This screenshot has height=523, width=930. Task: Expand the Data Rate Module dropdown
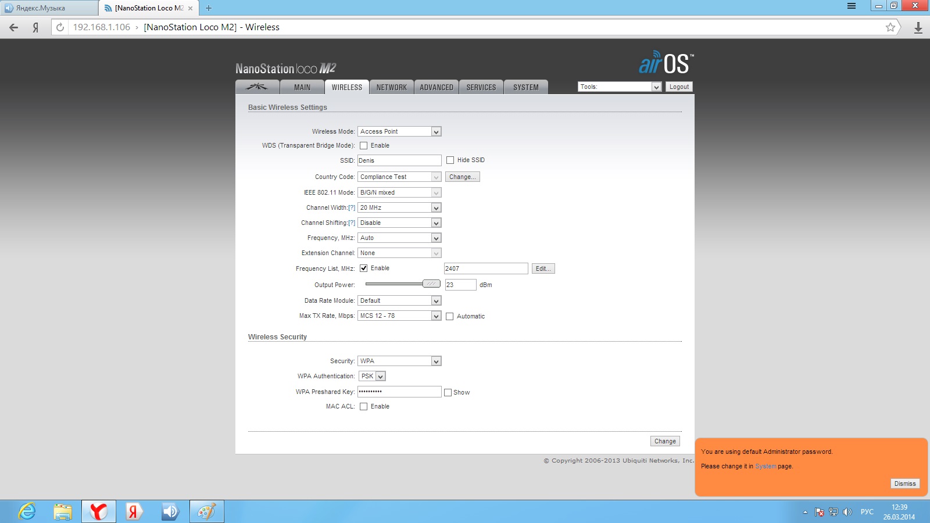click(x=399, y=301)
